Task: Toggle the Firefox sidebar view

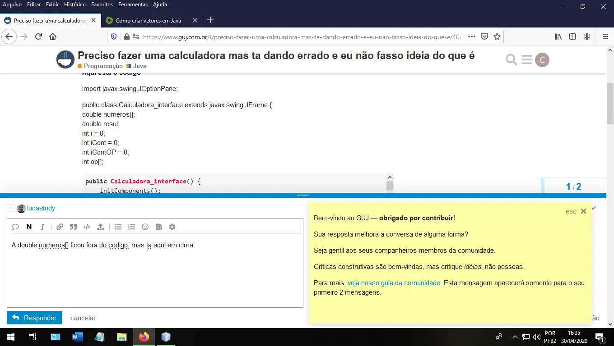Action: (572, 37)
